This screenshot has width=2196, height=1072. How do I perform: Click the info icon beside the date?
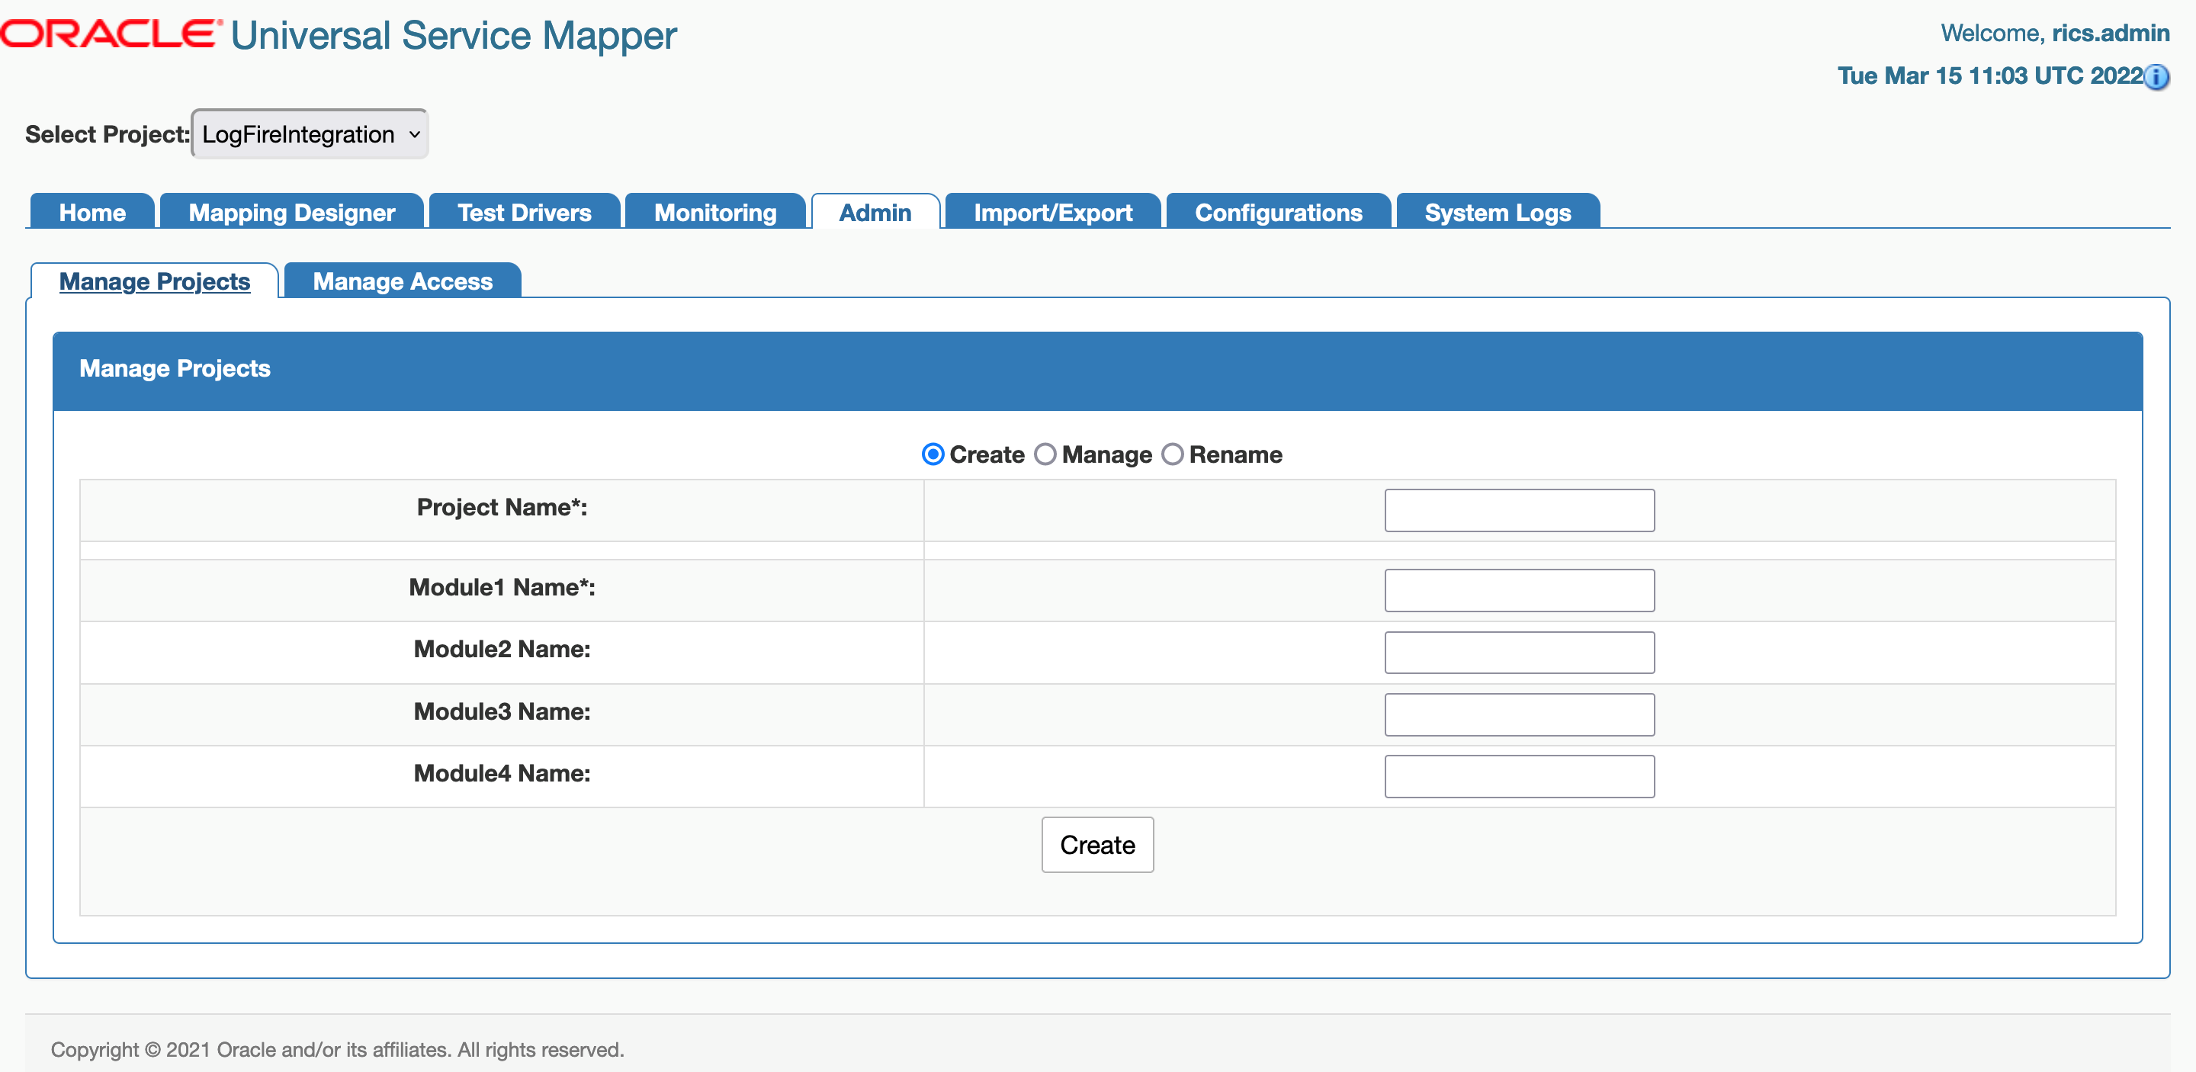(2158, 79)
